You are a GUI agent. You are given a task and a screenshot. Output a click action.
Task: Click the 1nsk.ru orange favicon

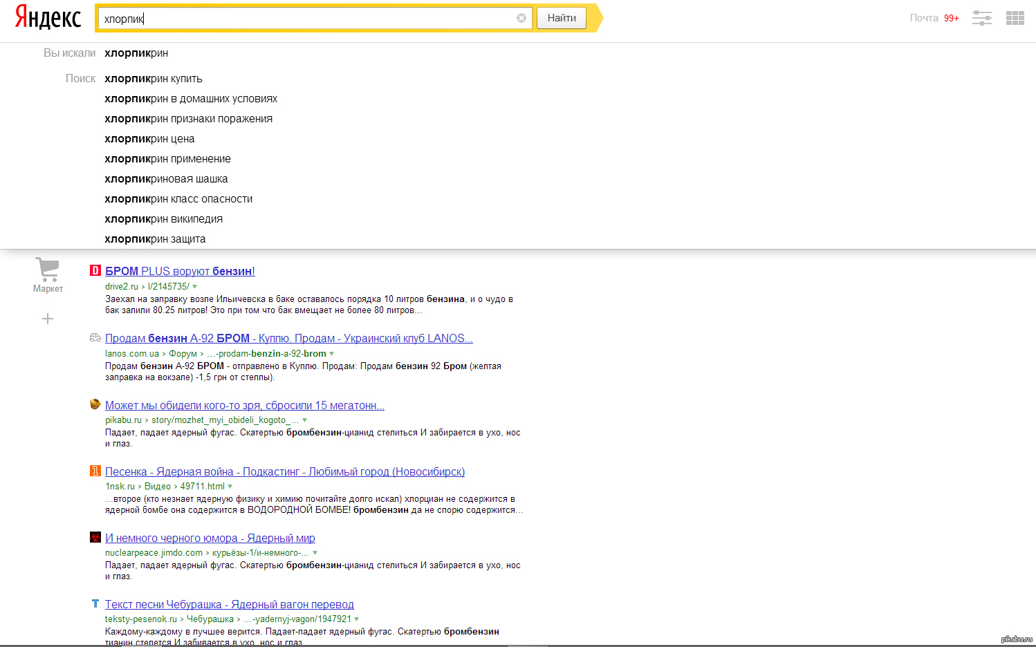[95, 471]
